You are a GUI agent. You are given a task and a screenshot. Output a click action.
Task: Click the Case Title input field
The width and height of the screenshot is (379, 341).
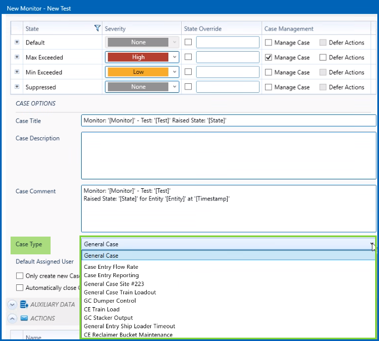pos(228,121)
